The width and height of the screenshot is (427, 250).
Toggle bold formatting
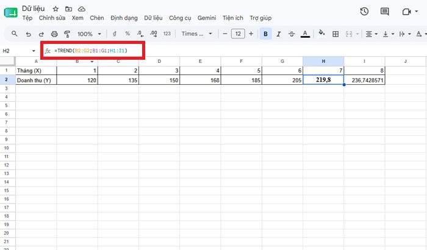(x=265, y=34)
